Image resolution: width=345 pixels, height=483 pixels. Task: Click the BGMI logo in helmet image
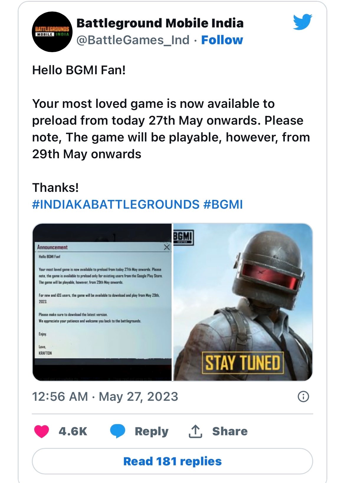(x=183, y=236)
